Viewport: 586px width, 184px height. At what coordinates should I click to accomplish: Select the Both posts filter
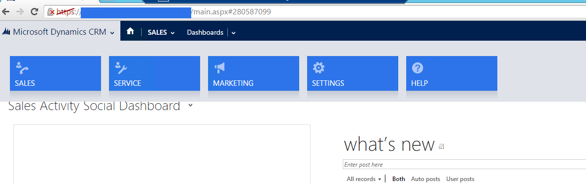(398, 179)
